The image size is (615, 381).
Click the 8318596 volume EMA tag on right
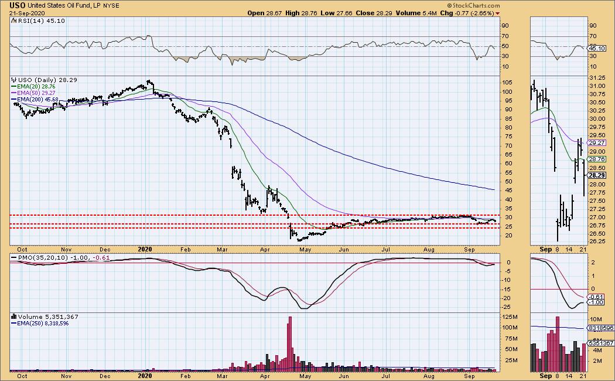pos(600,328)
